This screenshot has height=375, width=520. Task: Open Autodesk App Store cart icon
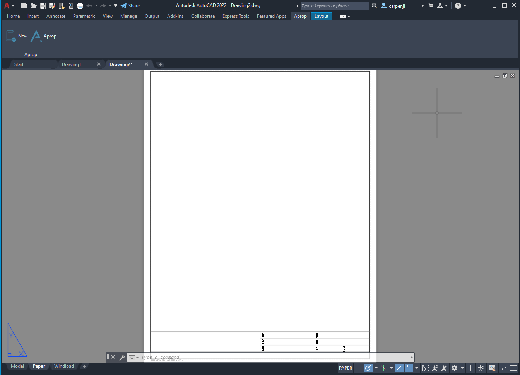(x=431, y=6)
